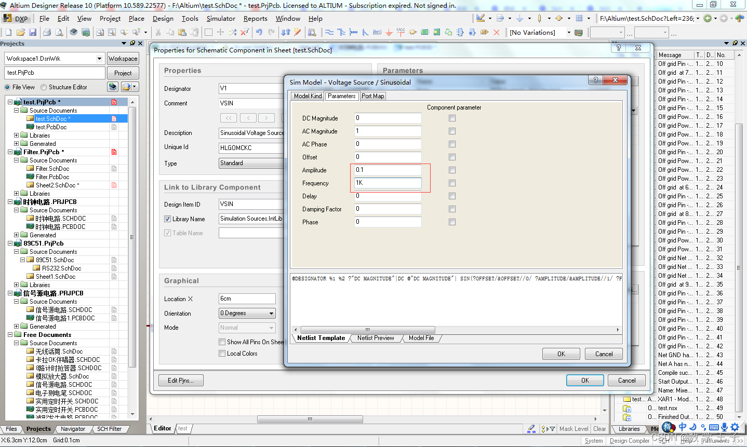Select the rectangular selection tool

coord(208,32)
